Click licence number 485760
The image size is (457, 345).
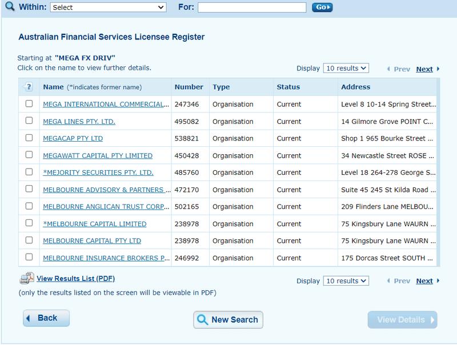pyautogui.click(x=187, y=172)
